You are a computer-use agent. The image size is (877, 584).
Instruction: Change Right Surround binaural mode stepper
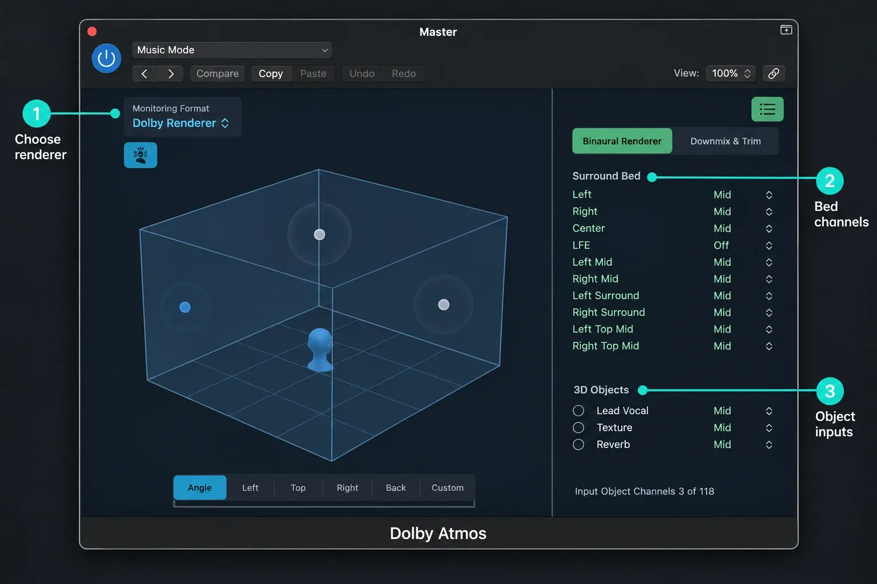(x=769, y=313)
